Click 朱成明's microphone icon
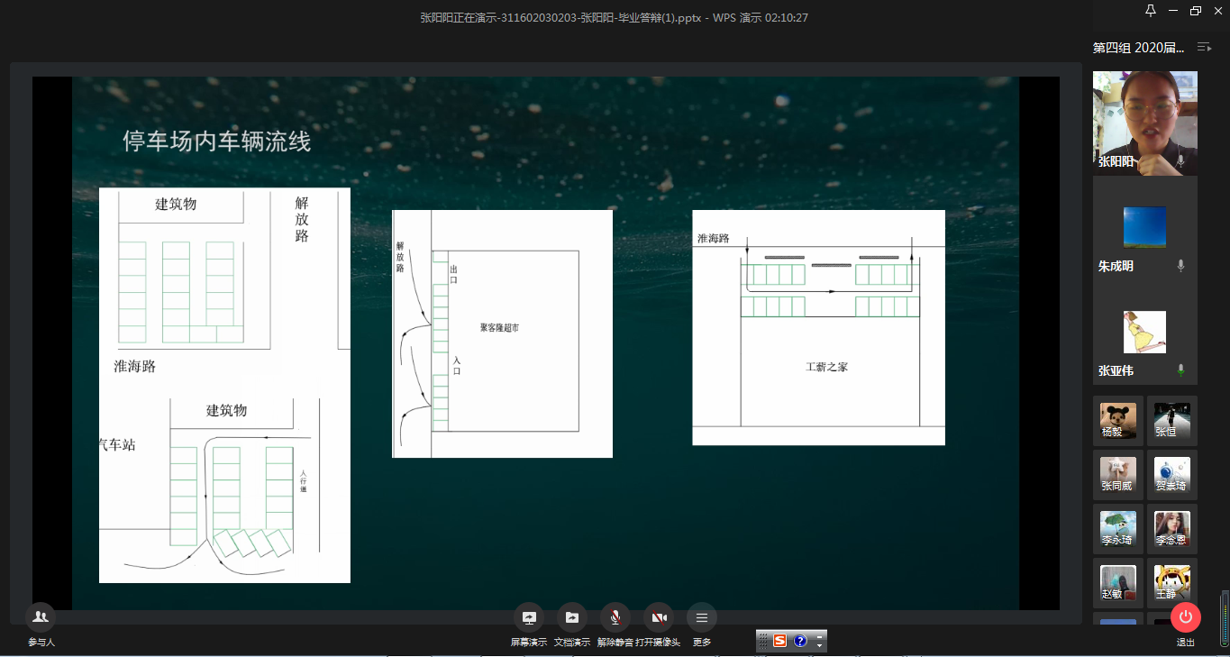The width and height of the screenshot is (1230, 657). pos(1180,266)
